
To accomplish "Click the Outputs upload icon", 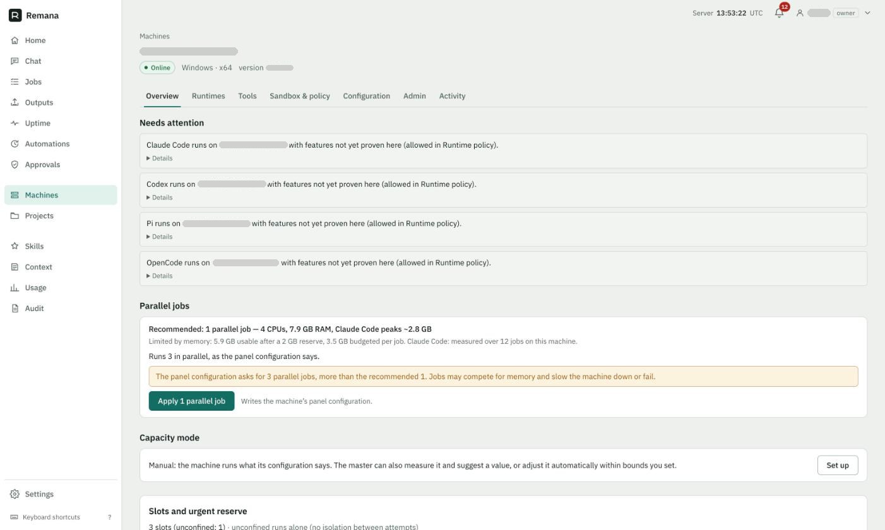I will pos(15,102).
